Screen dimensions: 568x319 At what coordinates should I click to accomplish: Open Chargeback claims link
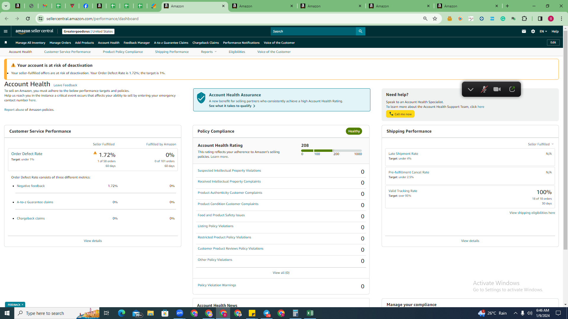coord(31,218)
